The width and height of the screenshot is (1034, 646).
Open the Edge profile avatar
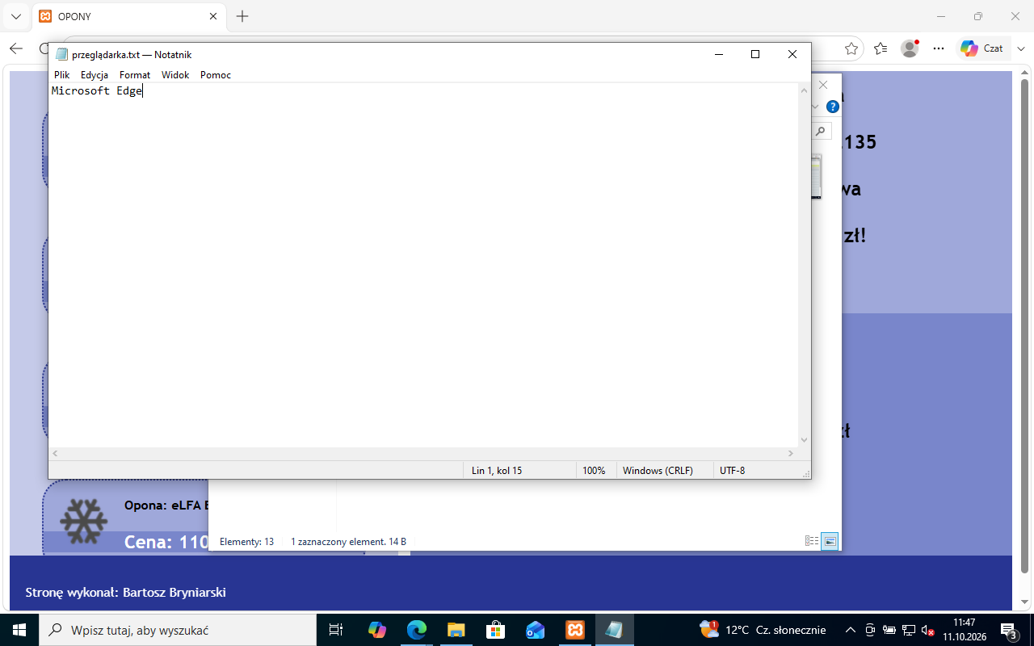pyautogui.click(x=910, y=48)
